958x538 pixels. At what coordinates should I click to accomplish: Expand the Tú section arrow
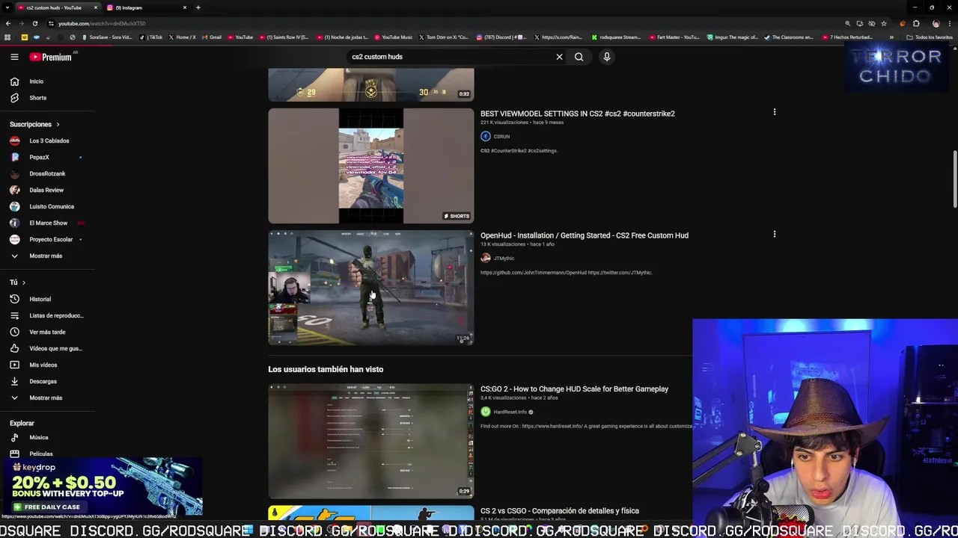pos(23,282)
